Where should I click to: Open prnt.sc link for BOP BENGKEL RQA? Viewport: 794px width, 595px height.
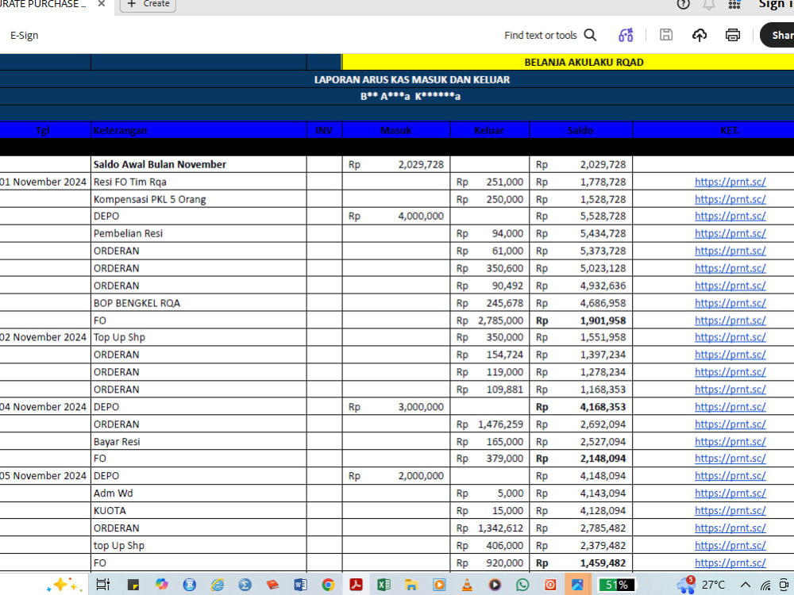pyautogui.click(x=730, y=302)
